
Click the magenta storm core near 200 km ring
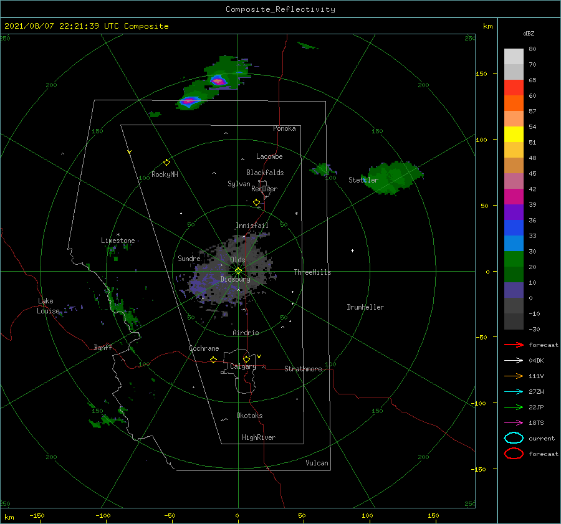pos(219,82)
